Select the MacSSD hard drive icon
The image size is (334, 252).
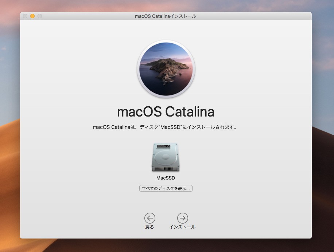tap(166, 157)
